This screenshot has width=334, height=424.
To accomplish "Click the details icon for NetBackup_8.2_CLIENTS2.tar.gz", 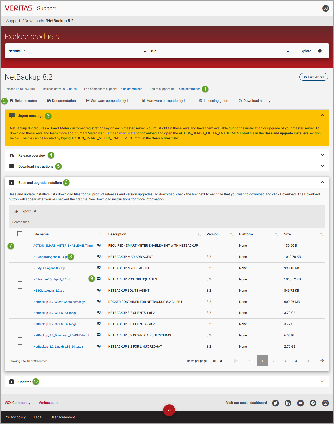I will click(99, 324).
